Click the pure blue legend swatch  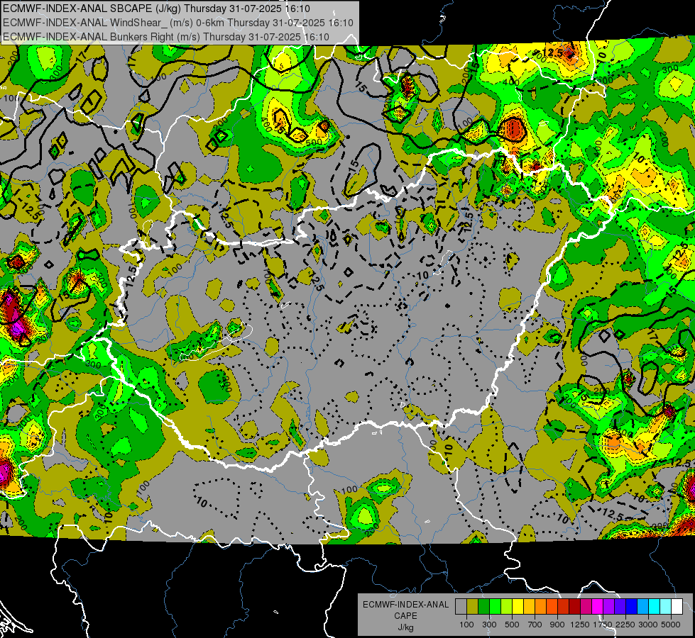pos(632,607)
